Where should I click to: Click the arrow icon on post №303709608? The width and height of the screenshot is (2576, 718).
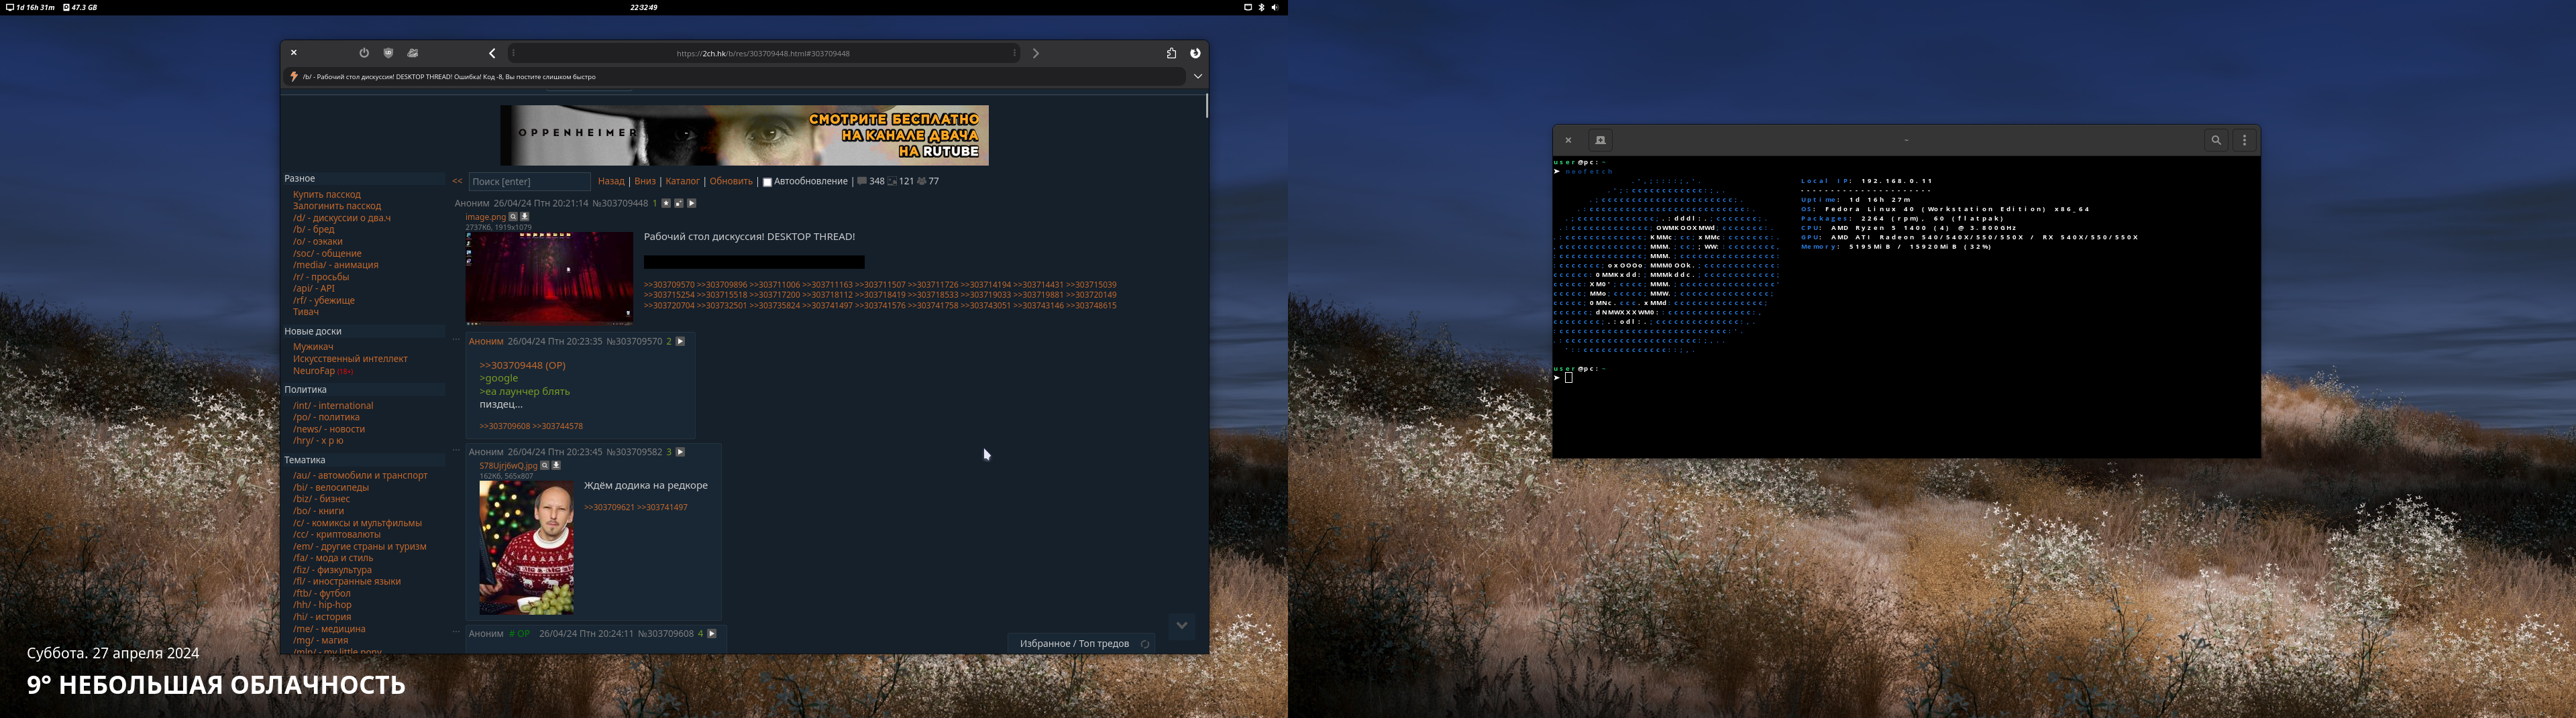(x=712, y=633)
